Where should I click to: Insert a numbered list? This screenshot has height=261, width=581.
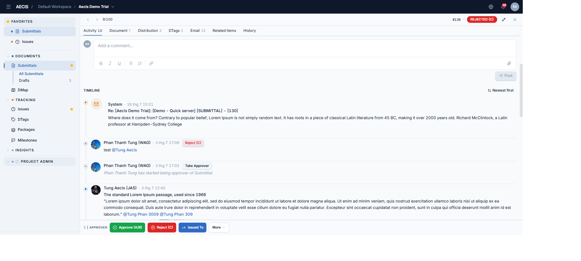click(140, 63)
